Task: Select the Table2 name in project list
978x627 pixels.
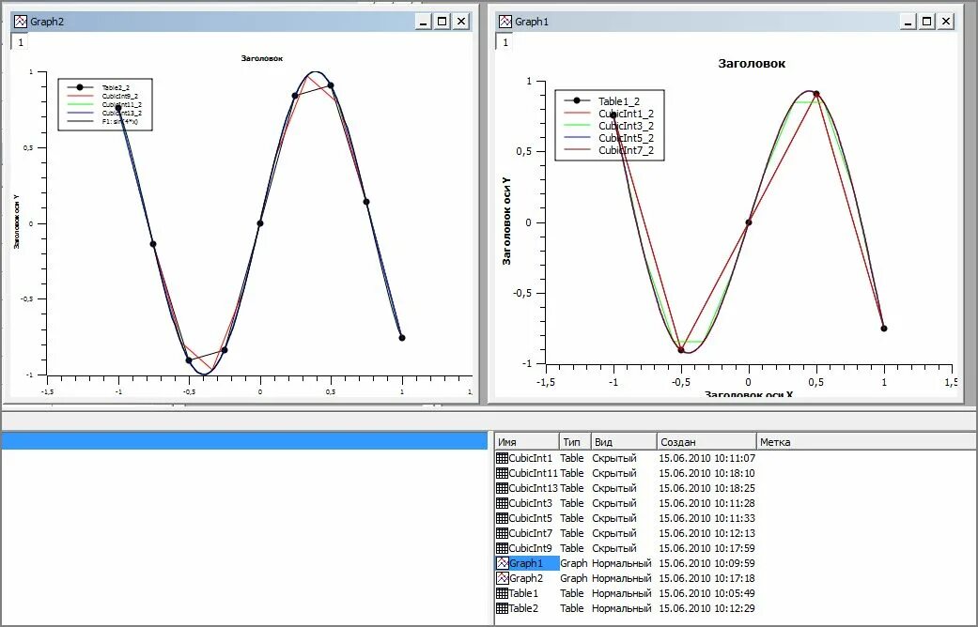Action: point(523,607)
